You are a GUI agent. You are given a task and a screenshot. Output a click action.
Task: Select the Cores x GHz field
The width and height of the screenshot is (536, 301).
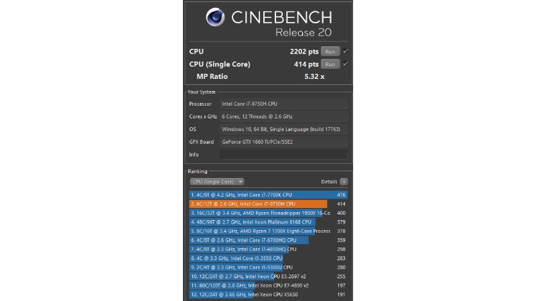coord(283,116)
